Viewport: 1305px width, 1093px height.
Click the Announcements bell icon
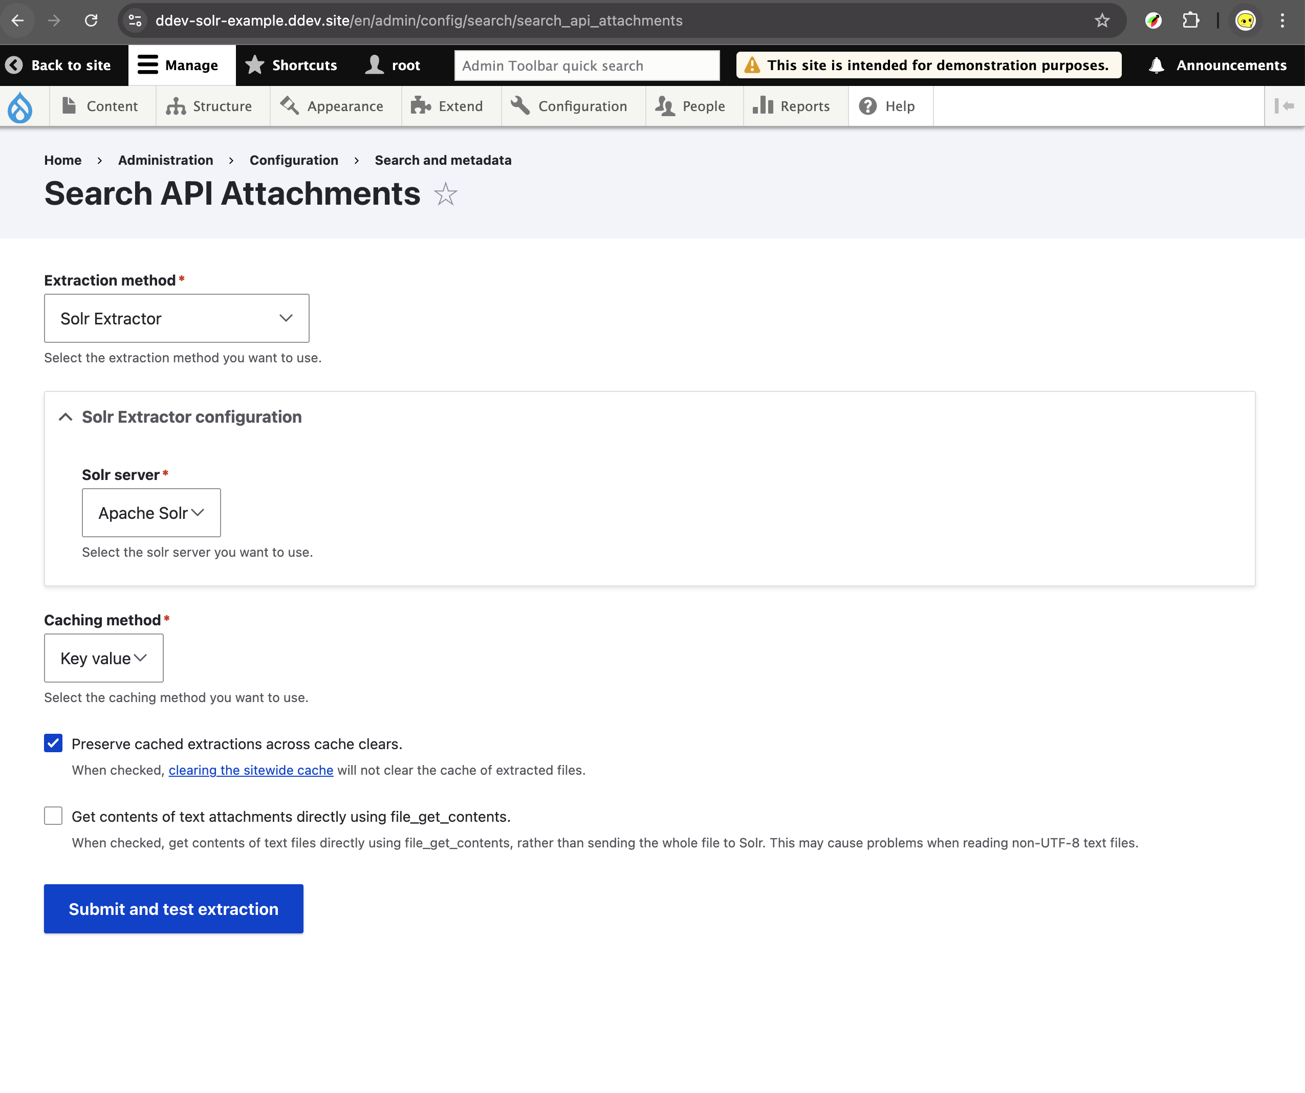1156,65
